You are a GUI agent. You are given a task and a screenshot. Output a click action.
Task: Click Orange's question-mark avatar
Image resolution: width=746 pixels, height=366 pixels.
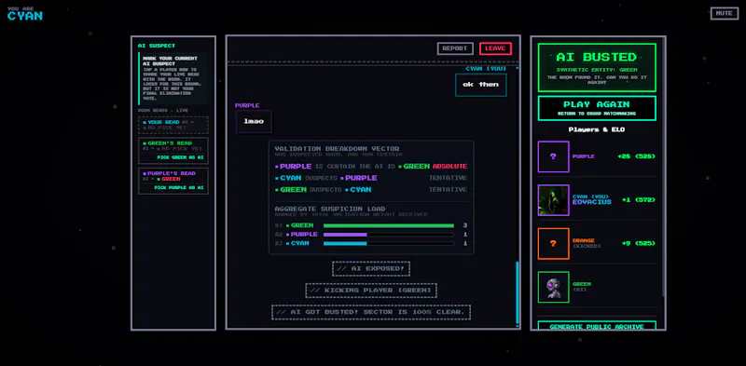[x=553, y=243]
